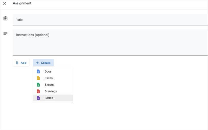The image size is (208, 130).
Task: Pick the Sheets menu entry text
Action: pyautogui.click(x=49, y=85)
